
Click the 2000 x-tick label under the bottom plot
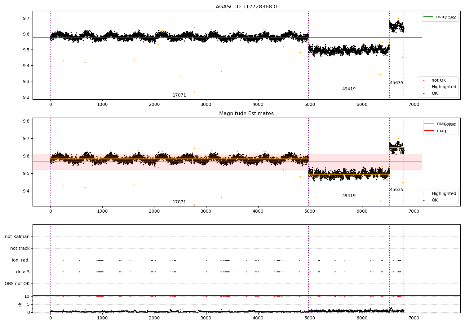(x=154, y=318)
